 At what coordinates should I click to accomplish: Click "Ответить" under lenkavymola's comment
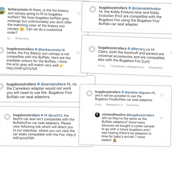coord(22,38)
